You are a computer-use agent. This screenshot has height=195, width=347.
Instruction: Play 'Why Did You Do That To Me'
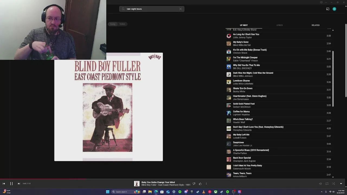click(x=279, y=67)
